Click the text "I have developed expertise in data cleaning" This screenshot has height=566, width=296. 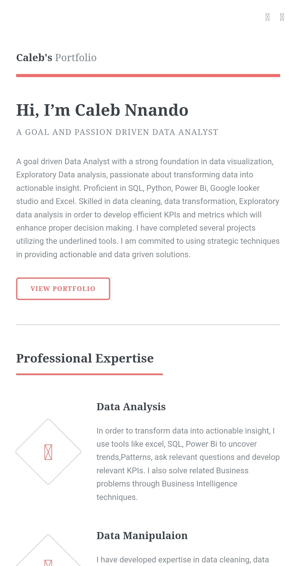[183, 560]
